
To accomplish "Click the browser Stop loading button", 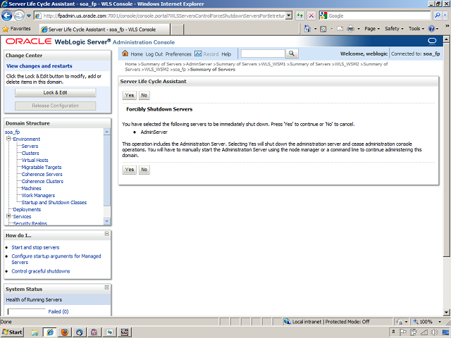I will (x=311, y=15).
